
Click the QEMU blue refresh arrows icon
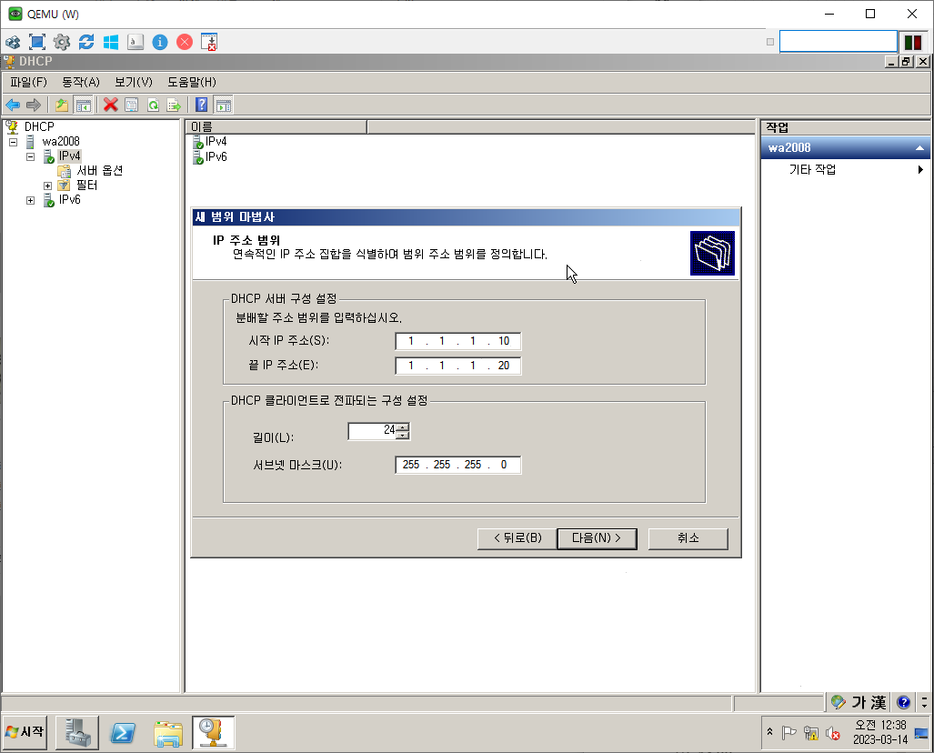click(86, 43)
